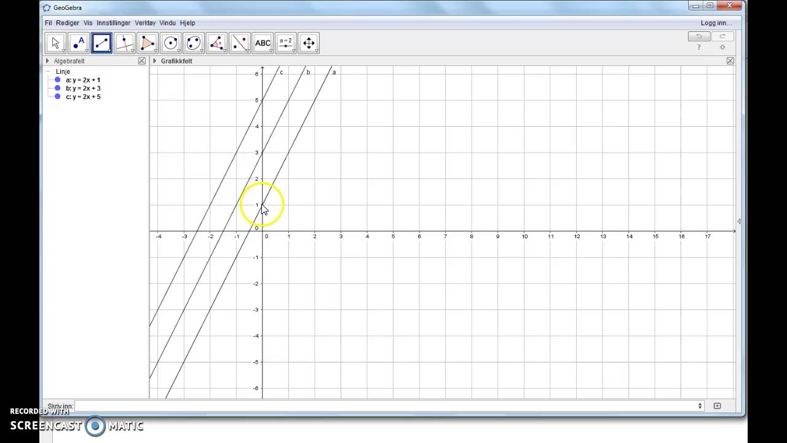Open the Rediger menu
This screenshot has height=443, width=787.
tap(68, 23)
